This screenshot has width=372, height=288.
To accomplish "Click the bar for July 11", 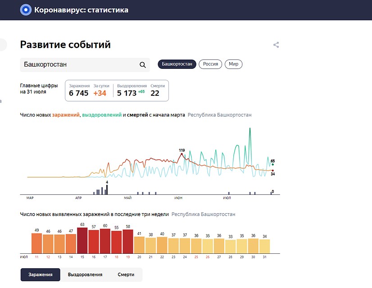I will (36, 243).
